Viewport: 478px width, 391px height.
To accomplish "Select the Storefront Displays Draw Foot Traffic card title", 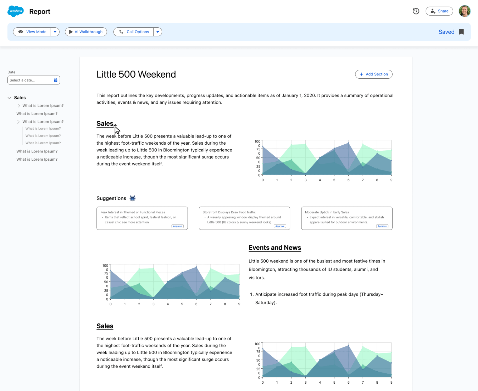I will 229,212.
